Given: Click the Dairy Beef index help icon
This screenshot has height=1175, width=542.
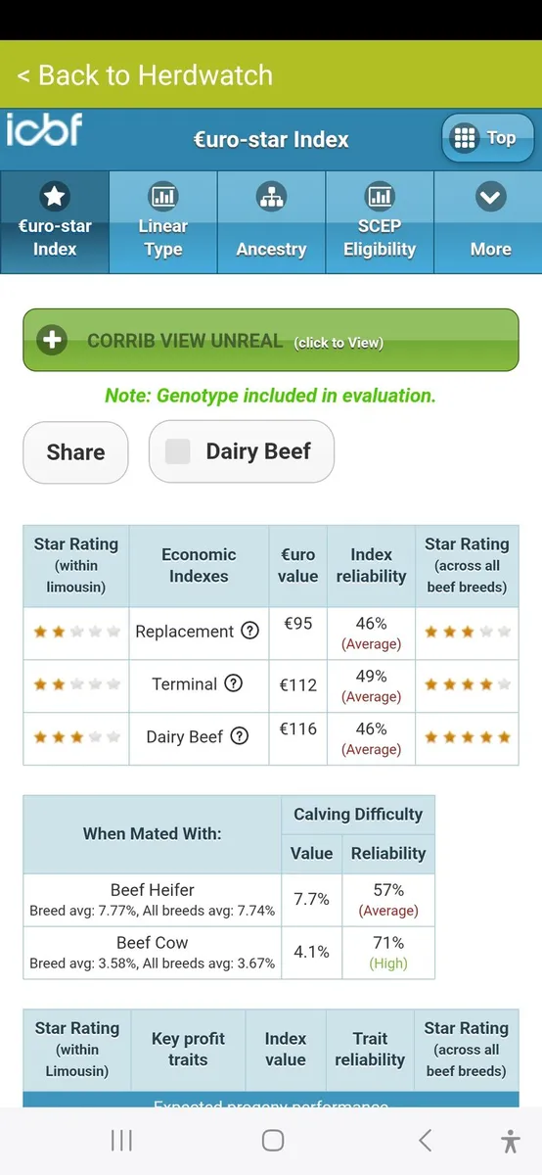Looking at the screenshot, I should coord(239,736).
